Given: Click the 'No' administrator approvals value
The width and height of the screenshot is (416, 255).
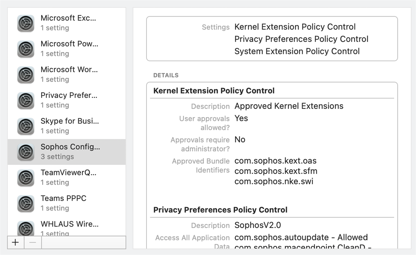Looking at the screenshot, I should click(x=240, y=140).
